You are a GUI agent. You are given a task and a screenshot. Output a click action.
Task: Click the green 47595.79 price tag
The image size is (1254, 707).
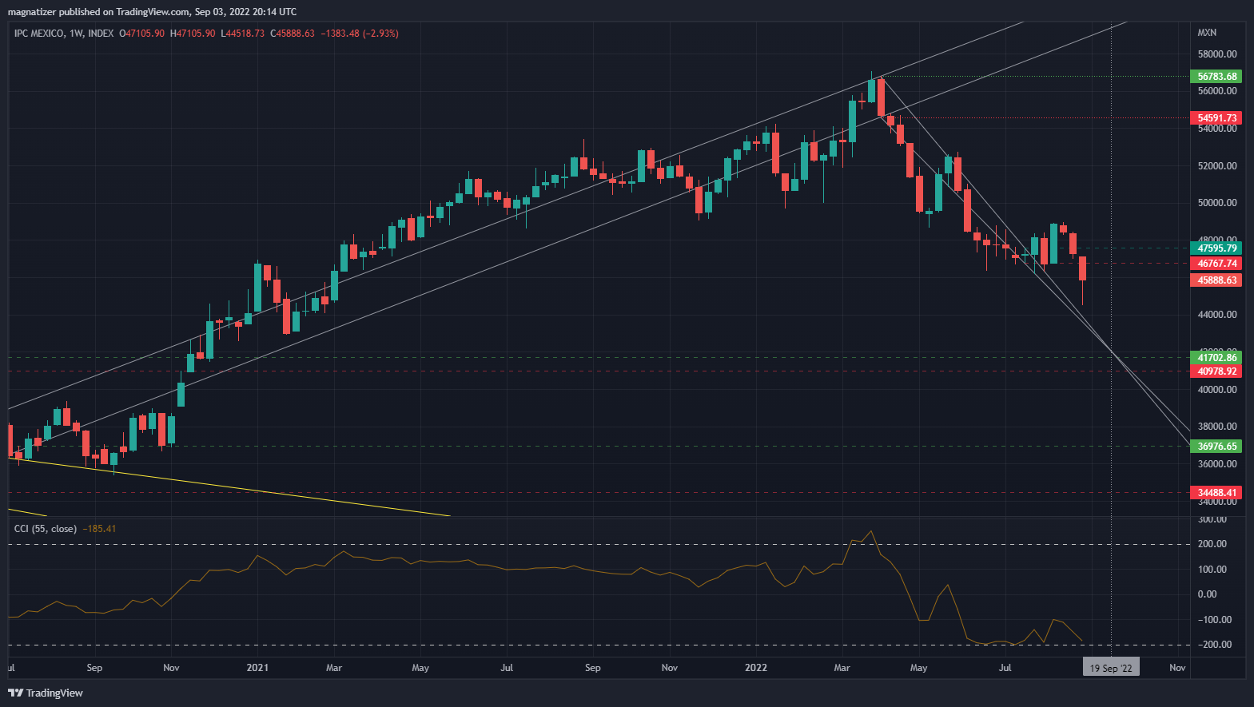click(1216, 248)
